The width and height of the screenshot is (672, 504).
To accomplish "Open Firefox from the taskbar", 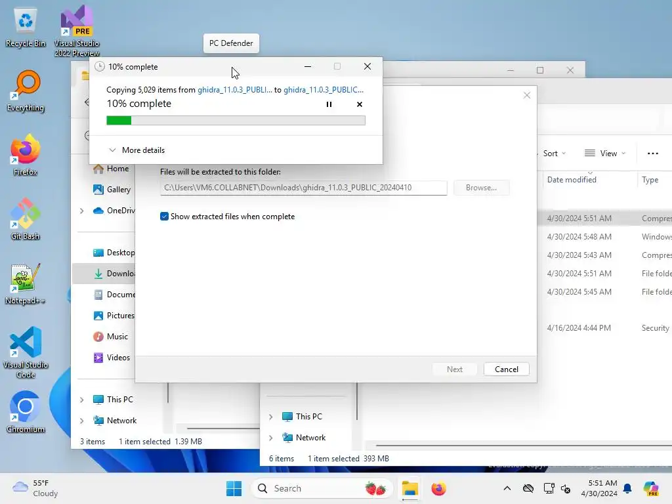I will [438, 488].
